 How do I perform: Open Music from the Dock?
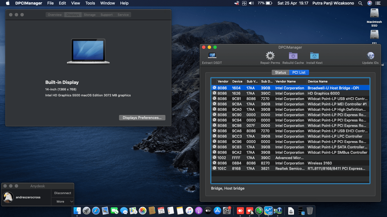click(x=189, y=211)
